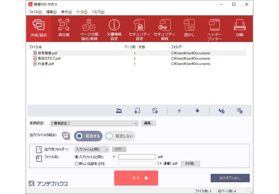Screen dimensions: 279x194
Task: Select the 結合する option
Action: click(88, 136)
